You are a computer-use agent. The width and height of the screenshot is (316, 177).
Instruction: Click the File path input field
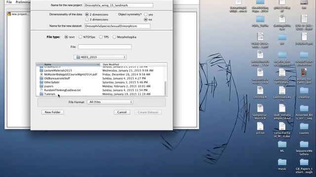coord(105,47)
